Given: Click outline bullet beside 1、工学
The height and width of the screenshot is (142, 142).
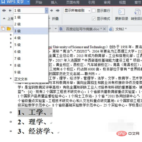Looking at the screenshot, I should pyautogui.click(x=11, y=112).
